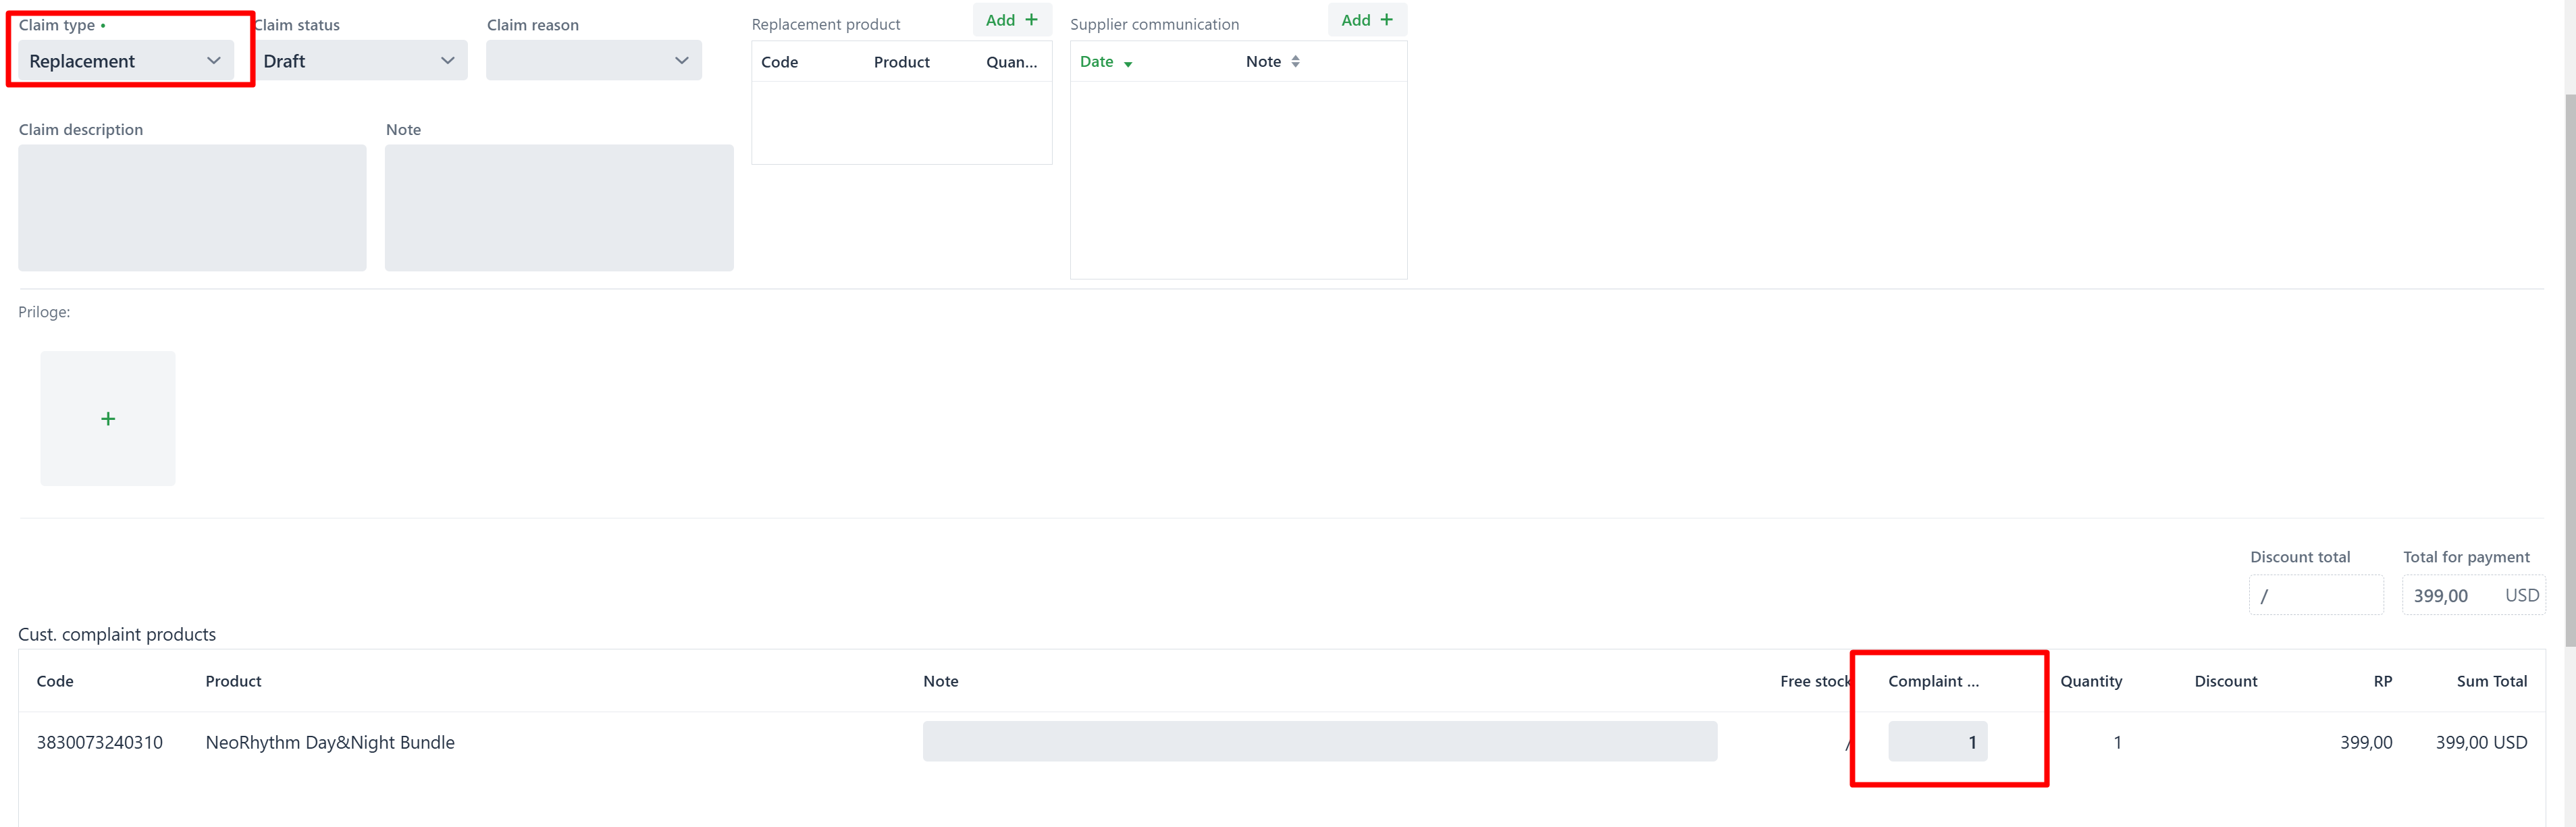The image size is (2576, 827).
Task: Click the vertical page scrollbar
Action: [x=2569, y=370]
